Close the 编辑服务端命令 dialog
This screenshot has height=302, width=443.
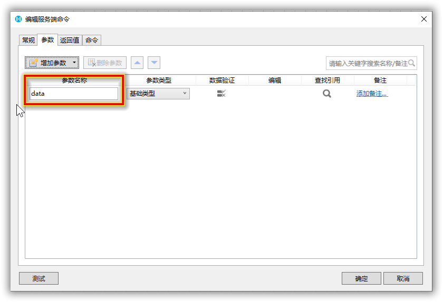tap(424, 19)
